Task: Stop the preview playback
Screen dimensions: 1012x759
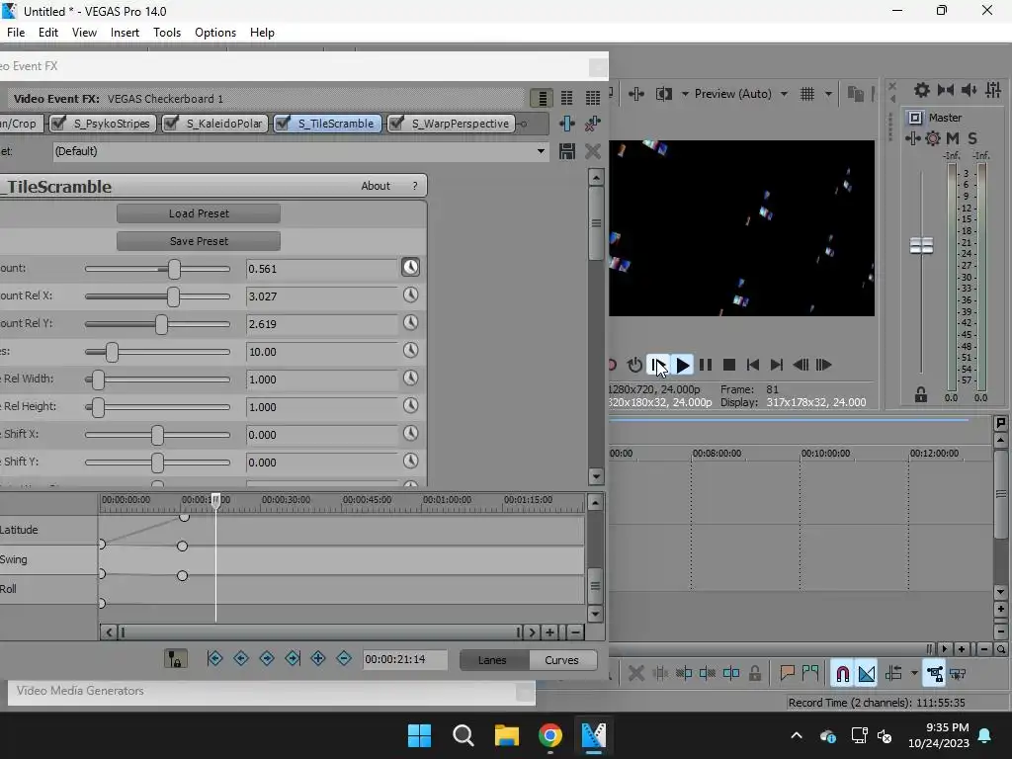Action: click(729, 366)
